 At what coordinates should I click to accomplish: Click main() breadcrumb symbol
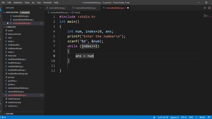76,13
